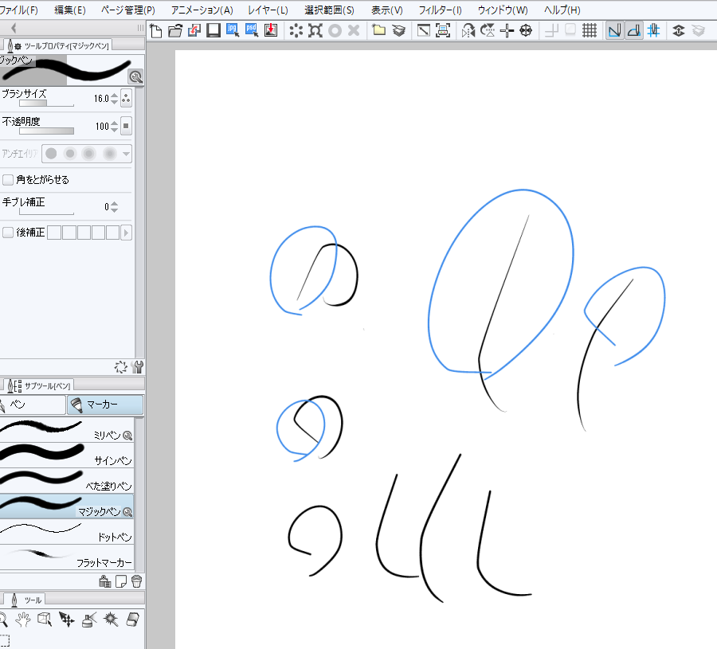
Task: Click the New file icon in toolbar
Action: (155, 31)
